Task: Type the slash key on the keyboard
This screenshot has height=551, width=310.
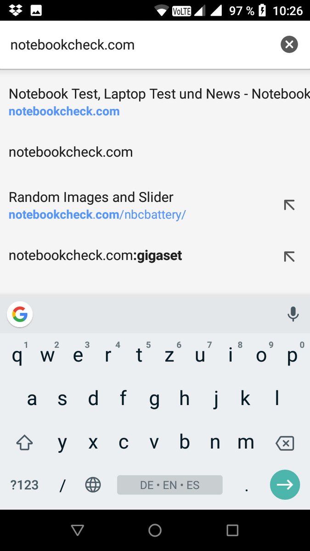Action: [62, 485]
